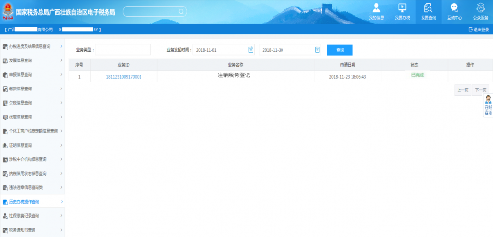Expand 申报信息查询 in sidebar
Viewport: 493px width, 237px height.
(32, 75)
